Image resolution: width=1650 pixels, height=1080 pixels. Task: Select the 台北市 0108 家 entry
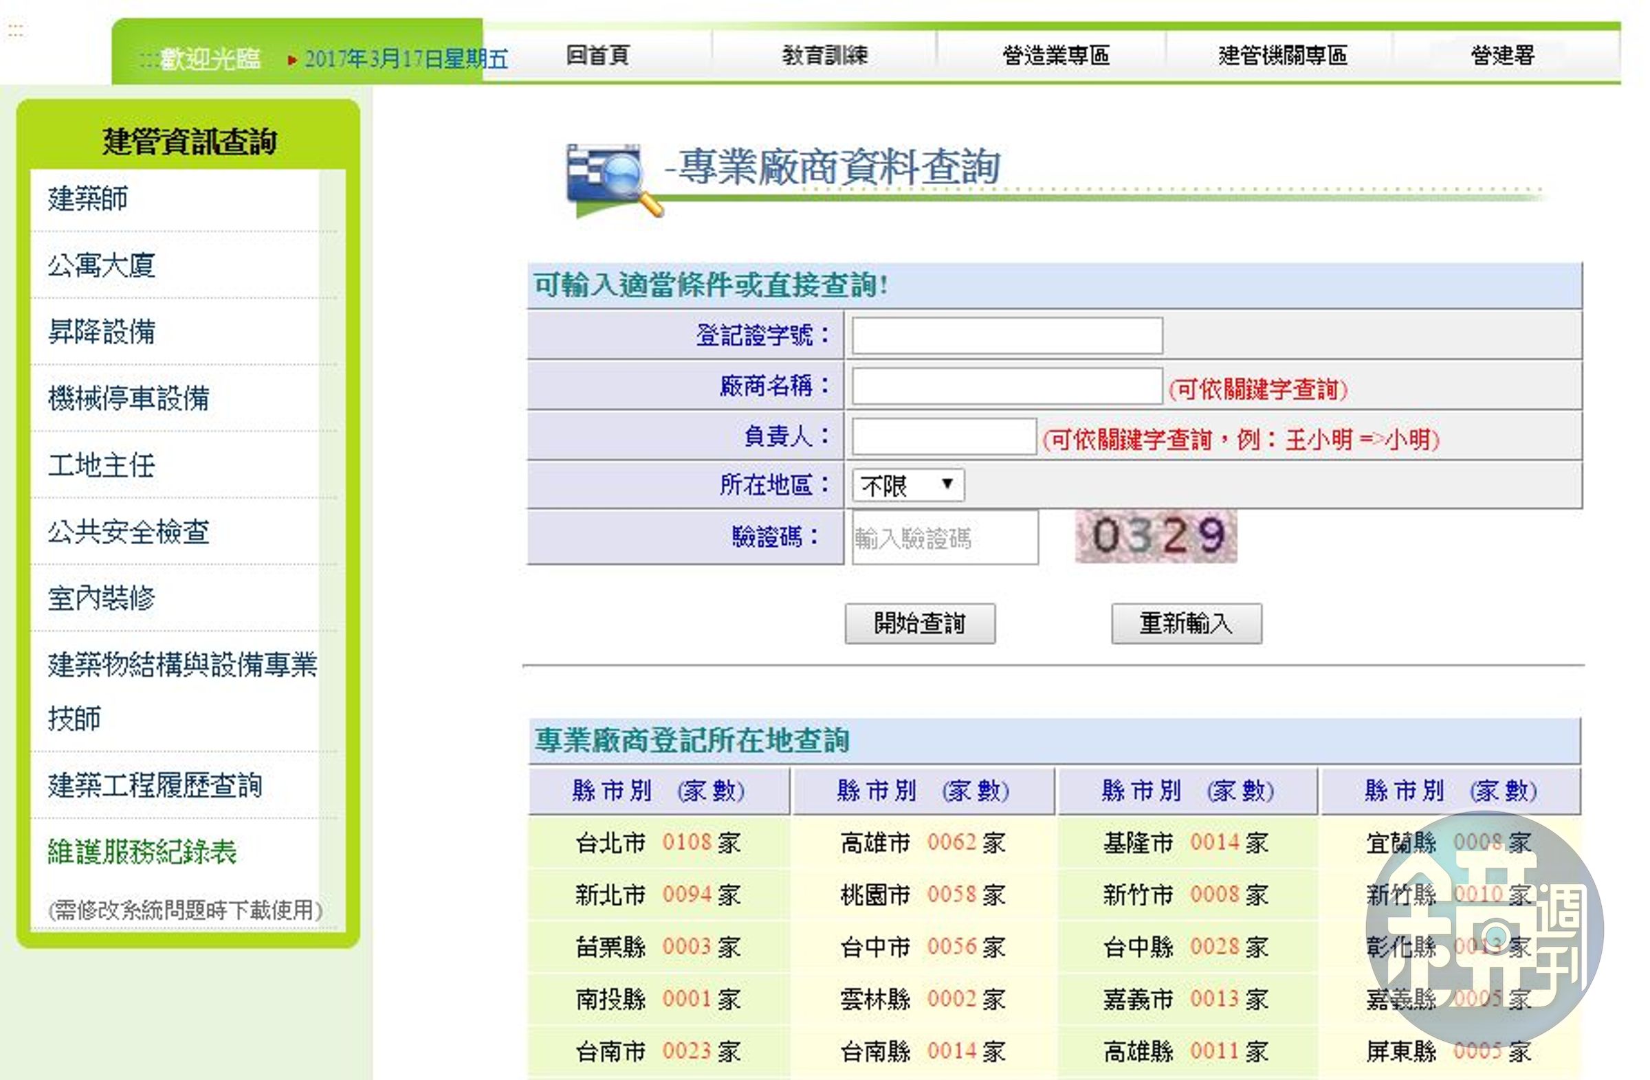pos(658,842)
